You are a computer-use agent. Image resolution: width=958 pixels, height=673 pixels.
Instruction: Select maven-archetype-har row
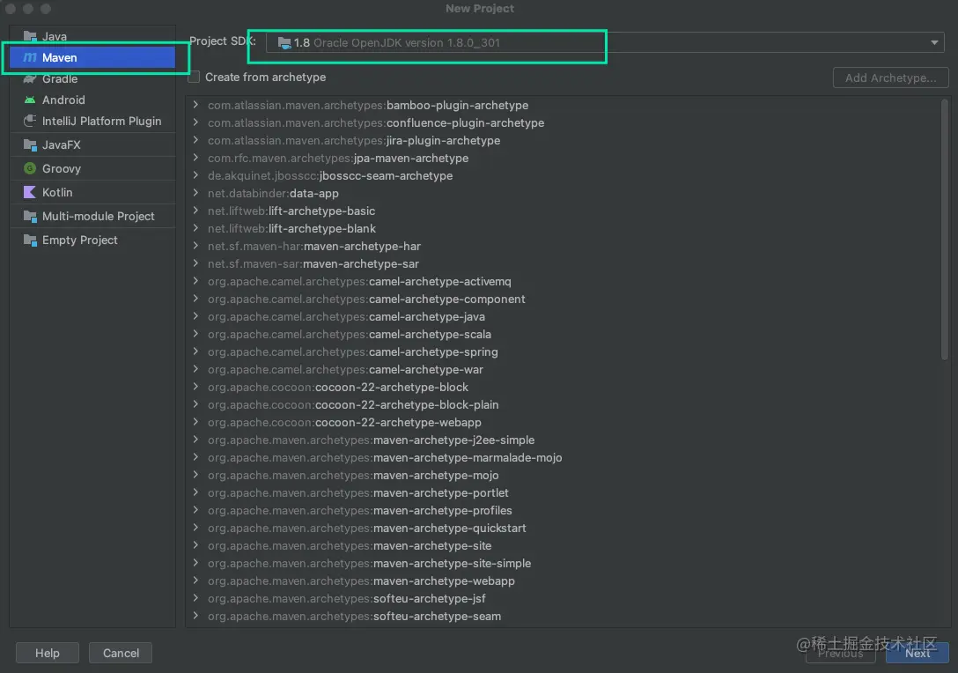click(562, 246)
